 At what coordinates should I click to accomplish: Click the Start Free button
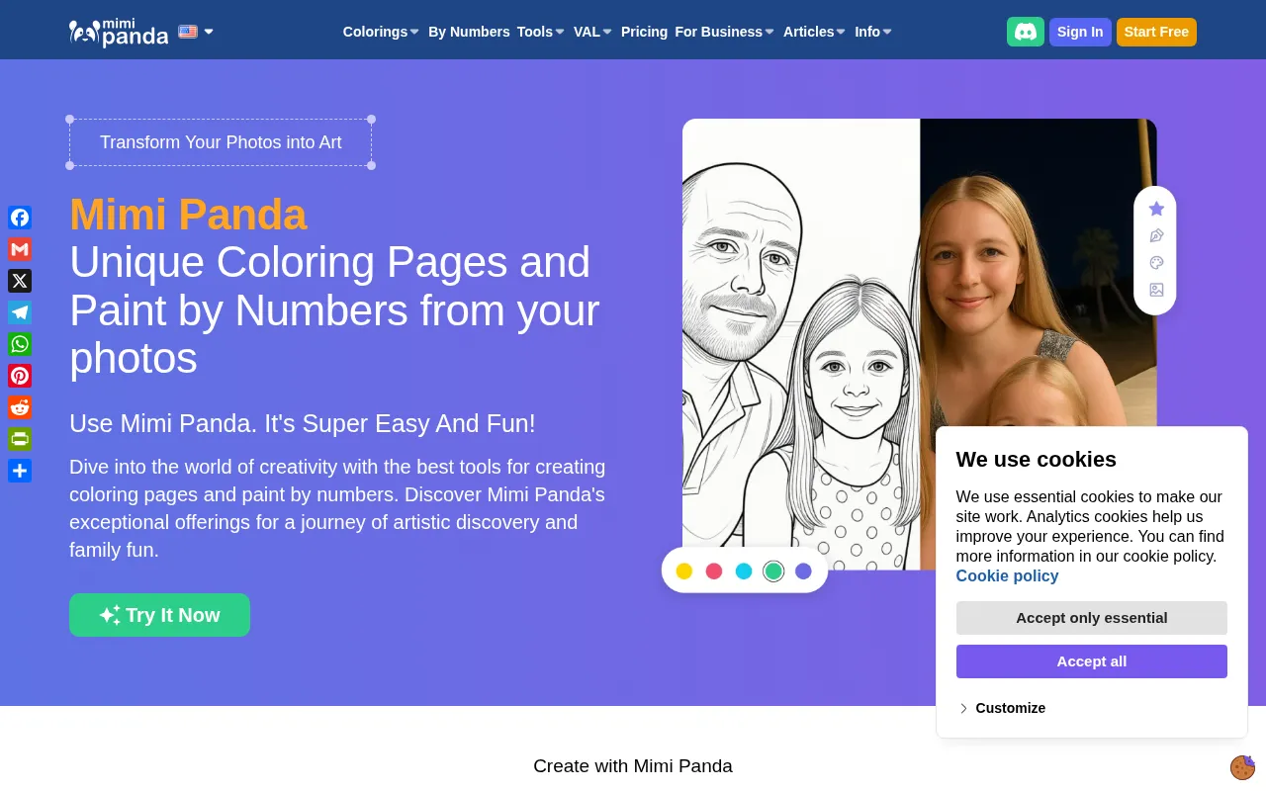pos(1156,32)
